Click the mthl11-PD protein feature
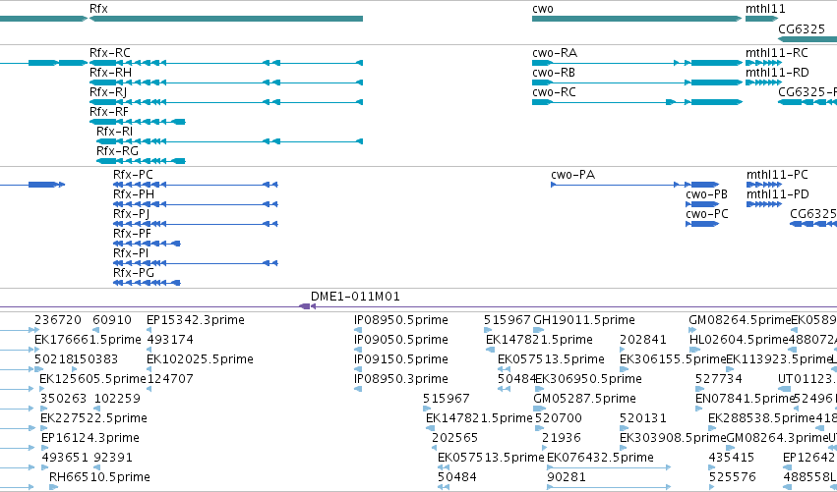Viewport: 837px width, 492px height. pos(764,204)
